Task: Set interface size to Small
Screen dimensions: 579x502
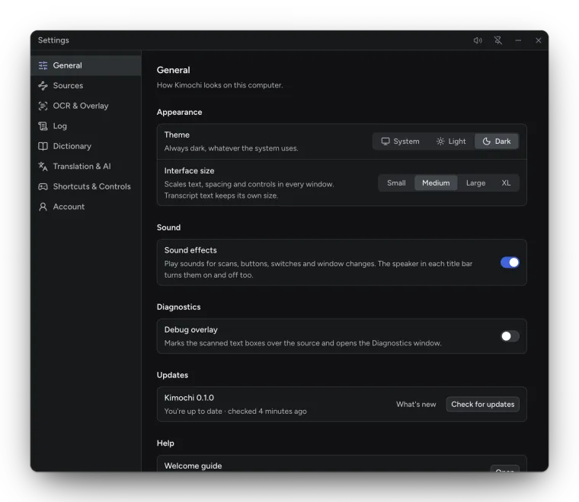Action: point(396,183)
